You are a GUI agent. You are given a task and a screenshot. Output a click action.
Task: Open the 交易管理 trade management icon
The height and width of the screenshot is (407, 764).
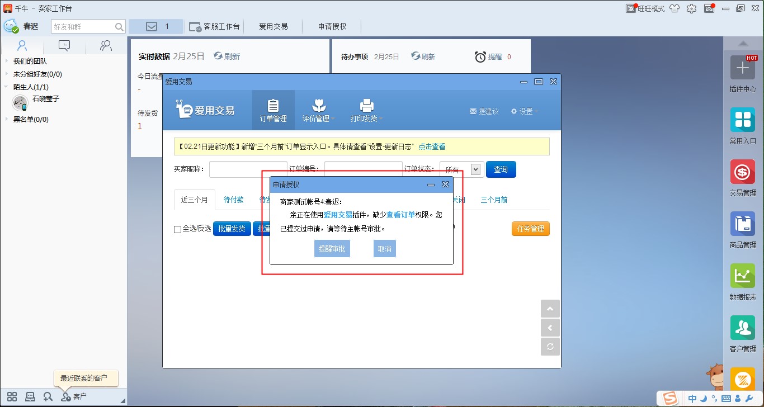coord(743,172)
